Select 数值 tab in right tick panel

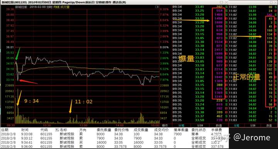(269, 125)
